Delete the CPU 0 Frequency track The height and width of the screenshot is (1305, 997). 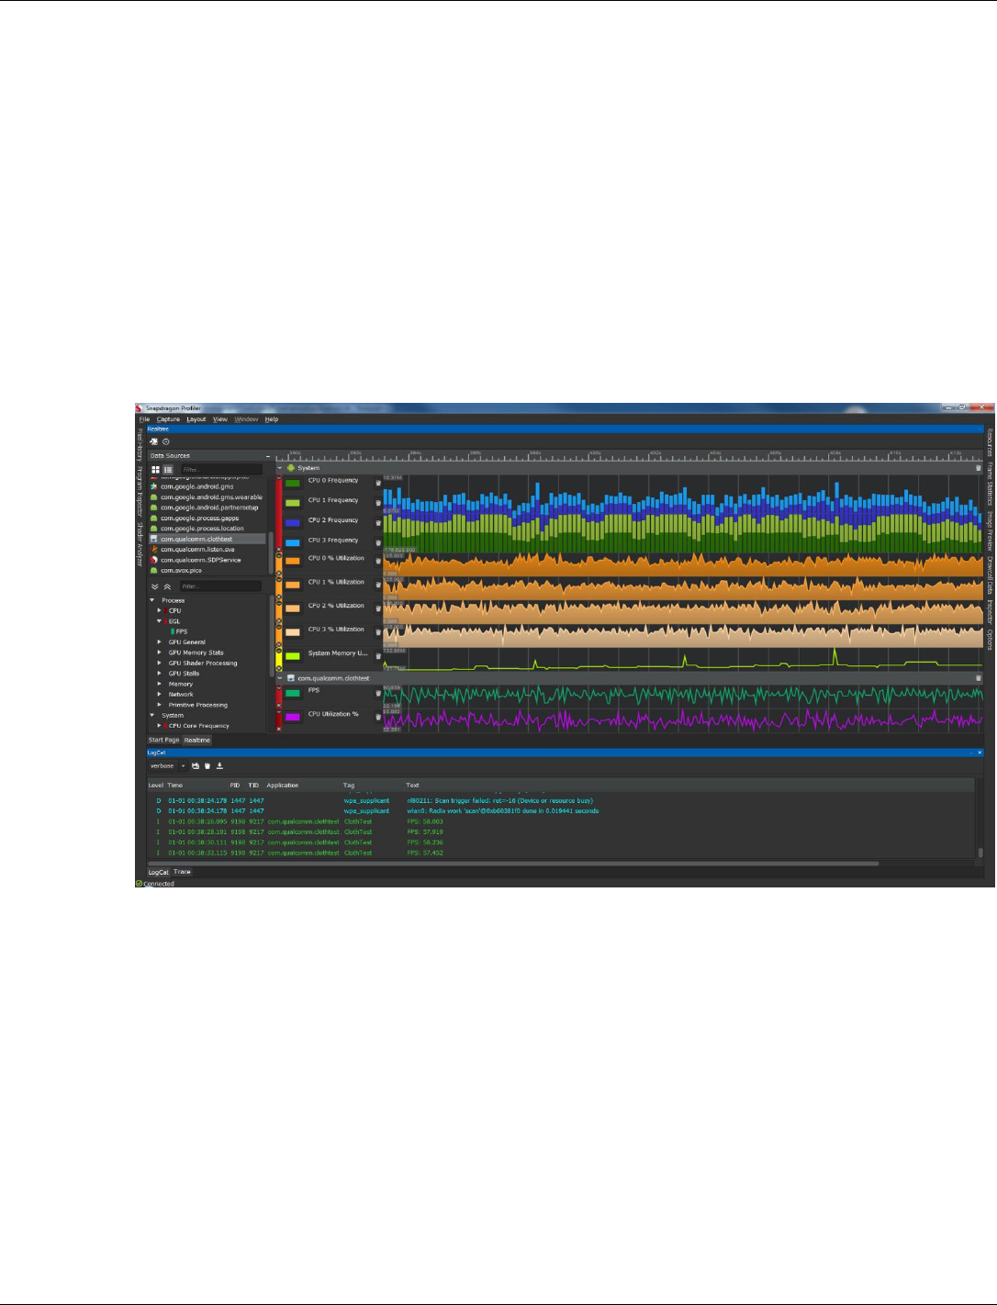point(378,484)
